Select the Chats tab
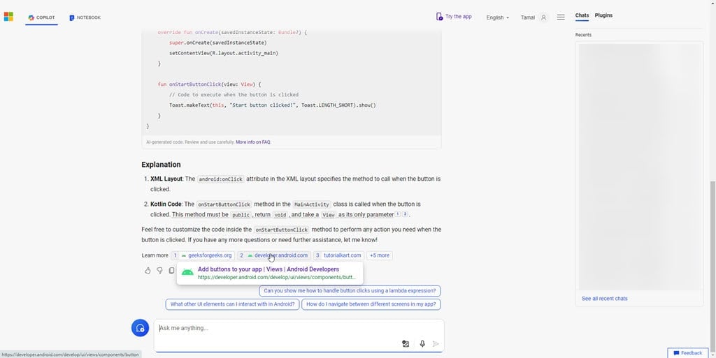The height and width of the screenshot is (358, 716). click(582, 15)
